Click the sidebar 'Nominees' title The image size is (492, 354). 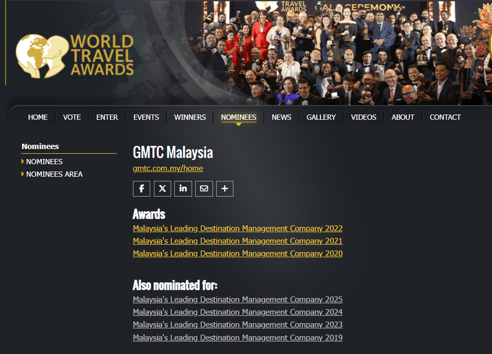coord(40,146)
